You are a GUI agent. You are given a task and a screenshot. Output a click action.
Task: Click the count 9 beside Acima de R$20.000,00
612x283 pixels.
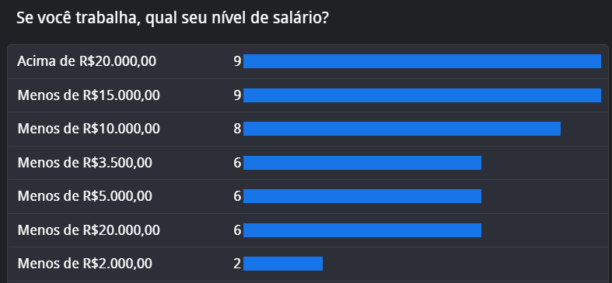click(x=238, y=61)
